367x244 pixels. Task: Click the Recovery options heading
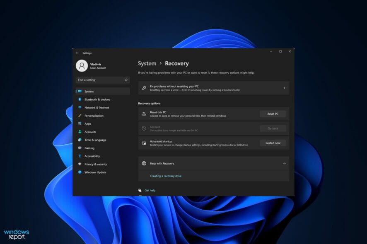(150, 103)
